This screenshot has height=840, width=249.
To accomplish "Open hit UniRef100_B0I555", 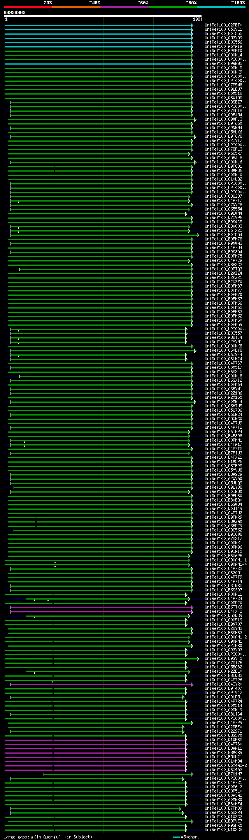I will coord(223,34).
